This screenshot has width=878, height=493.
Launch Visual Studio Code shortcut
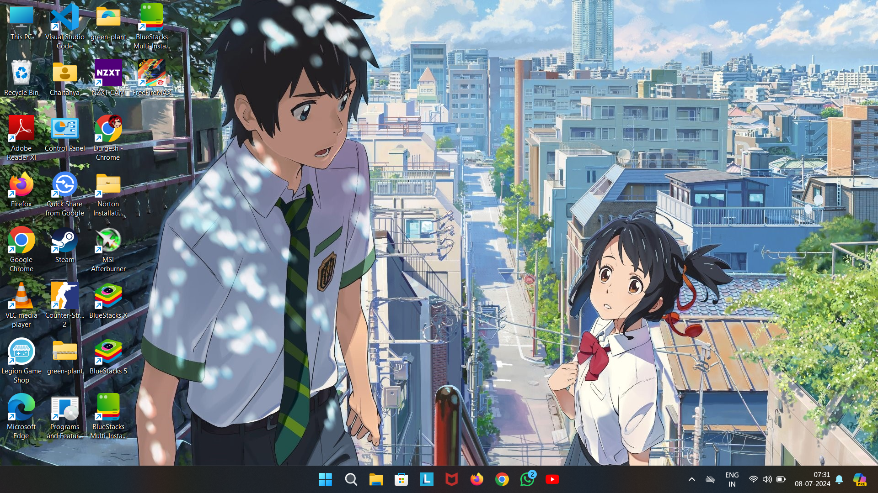click(x=64, y=26)
